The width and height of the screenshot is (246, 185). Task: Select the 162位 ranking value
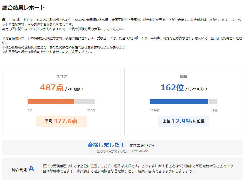172,88
